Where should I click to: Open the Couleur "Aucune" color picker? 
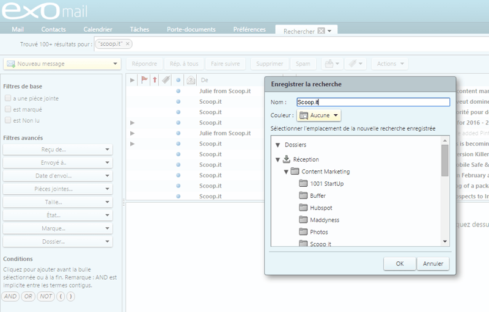pos(318,115)
